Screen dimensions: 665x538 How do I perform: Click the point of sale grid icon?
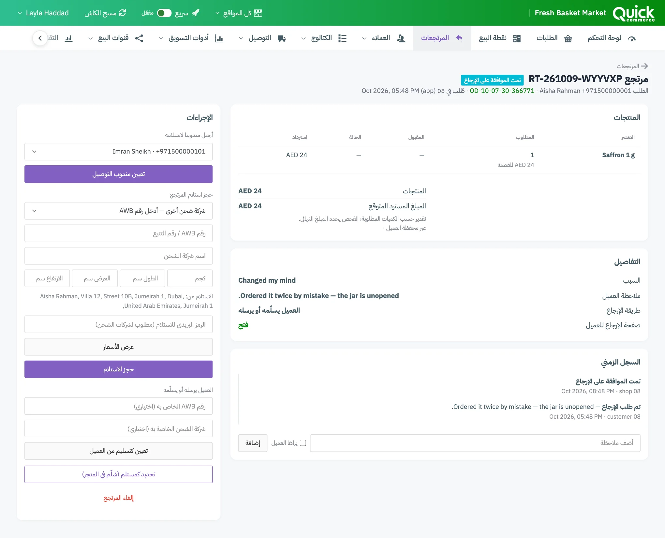[517, 38]
